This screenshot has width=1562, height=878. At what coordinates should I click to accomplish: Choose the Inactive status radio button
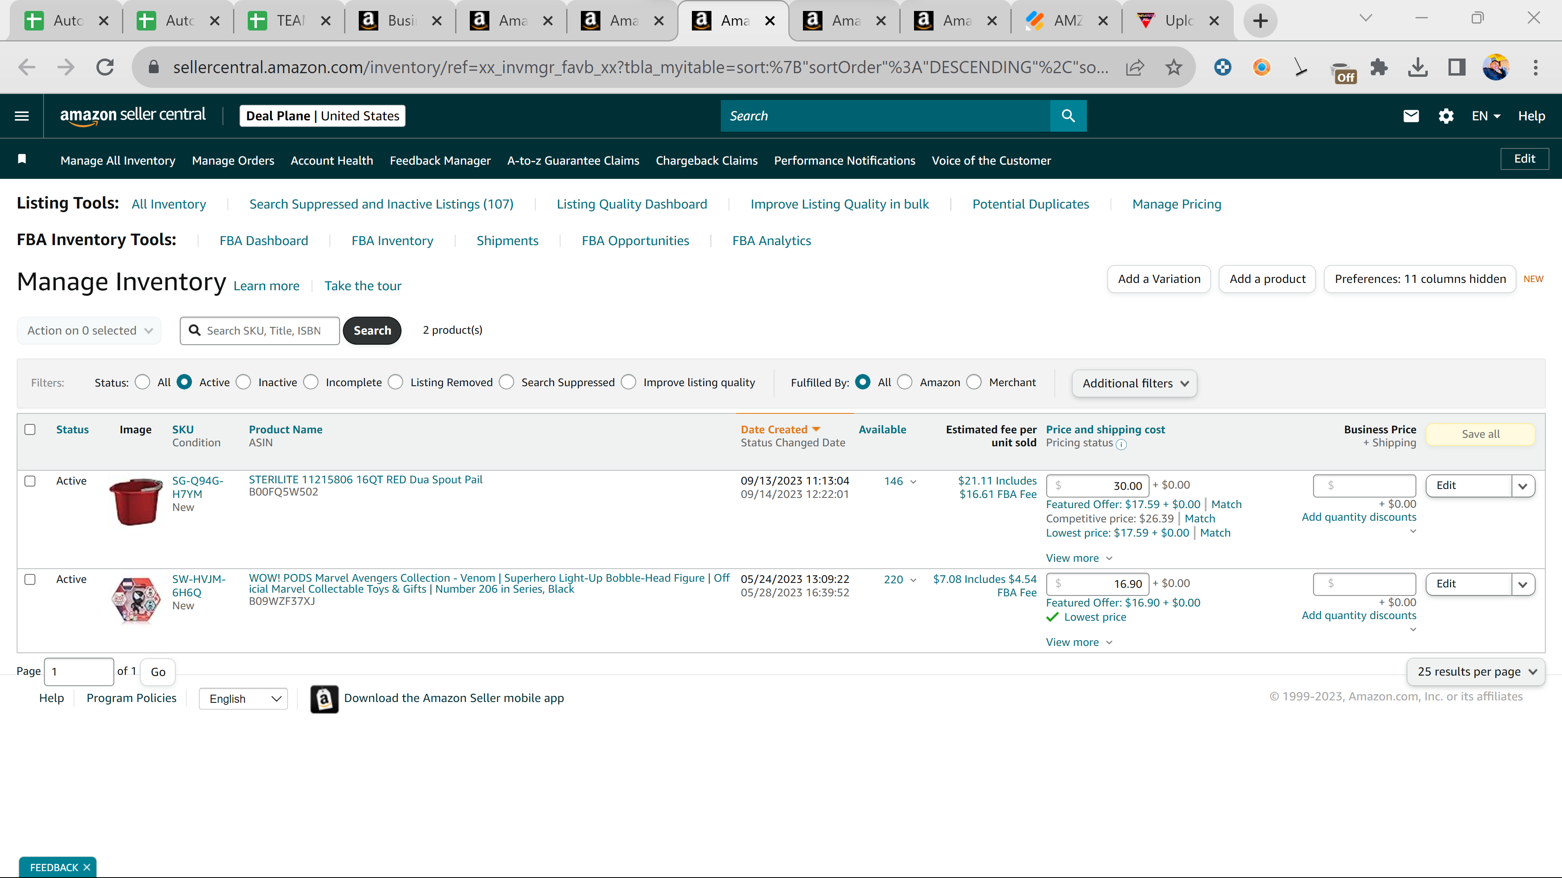coord(243,382)
